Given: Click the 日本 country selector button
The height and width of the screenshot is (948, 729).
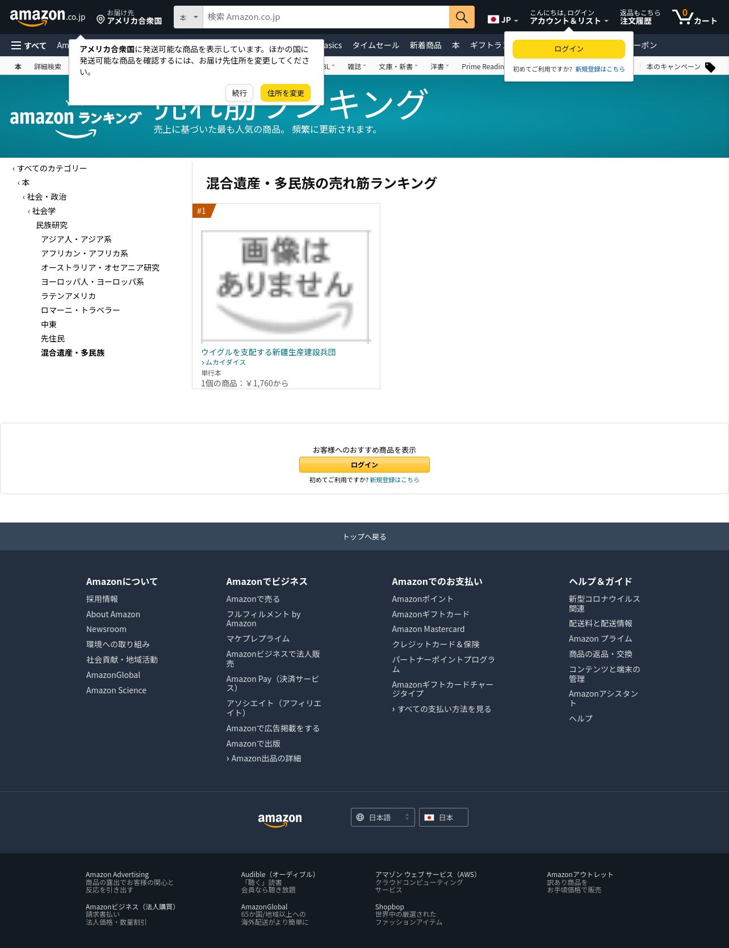Looking at the screenshot, I should (x=443, y=818).
